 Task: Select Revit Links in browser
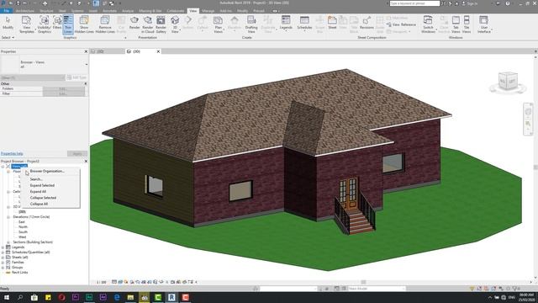pyautogui.click(x=19, y=273)
